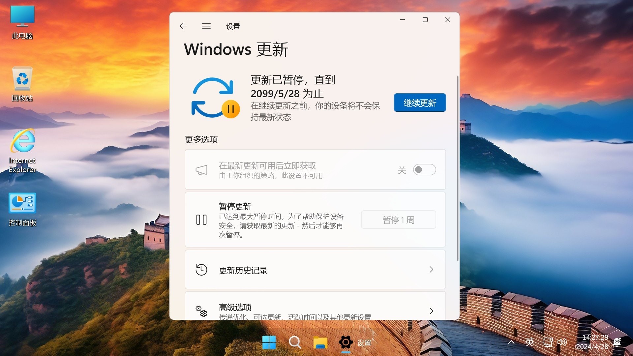Toggle 在最新更新可用后立即获取 switch
This screenshot has height=356, width=633.
coord(425,169)
